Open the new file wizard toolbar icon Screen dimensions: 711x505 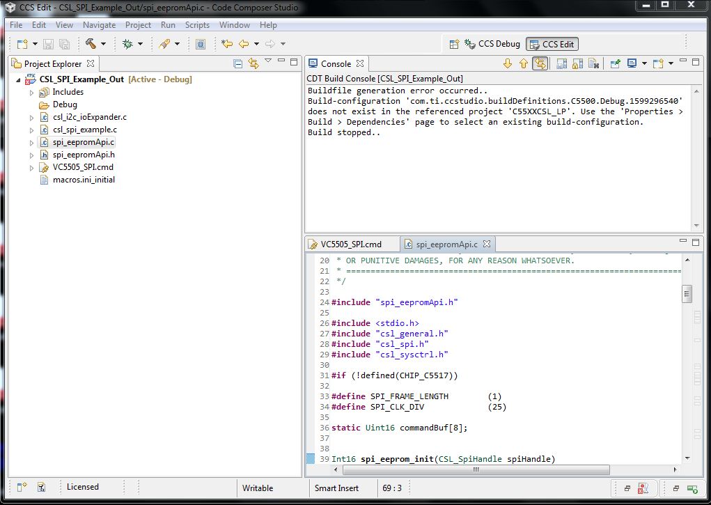pos(21,43)
